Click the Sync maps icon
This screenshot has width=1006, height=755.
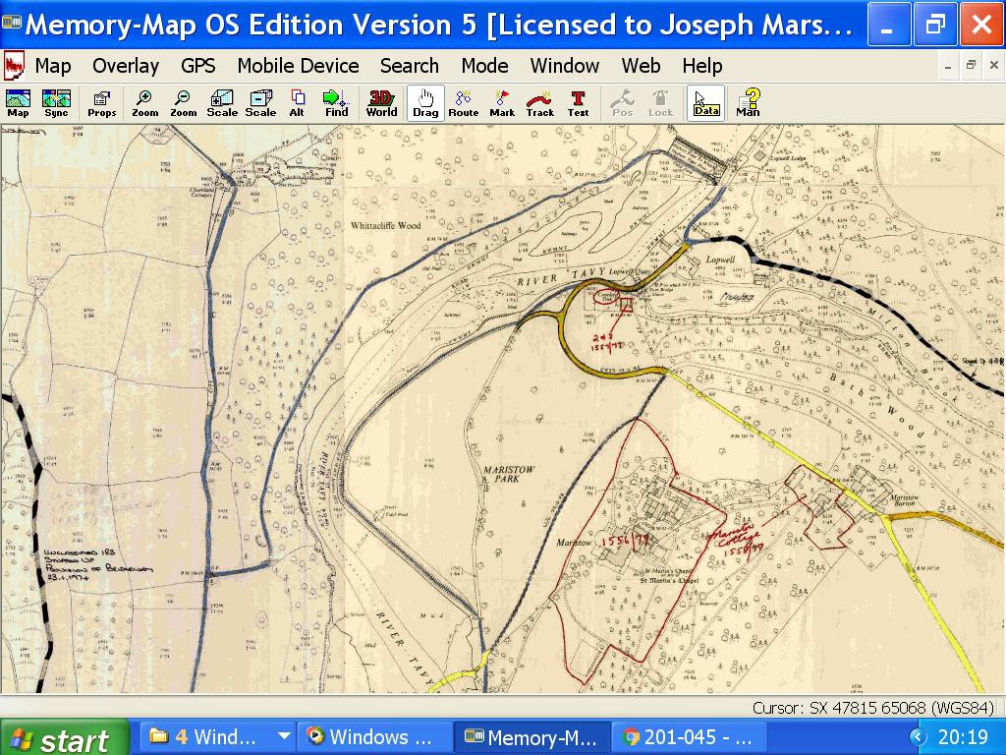coord(56,103)
